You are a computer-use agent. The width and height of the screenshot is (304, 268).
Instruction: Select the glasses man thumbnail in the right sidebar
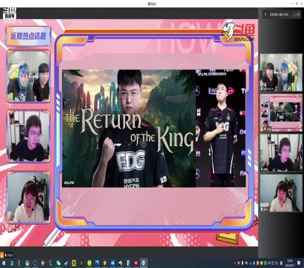coord(281,153)
